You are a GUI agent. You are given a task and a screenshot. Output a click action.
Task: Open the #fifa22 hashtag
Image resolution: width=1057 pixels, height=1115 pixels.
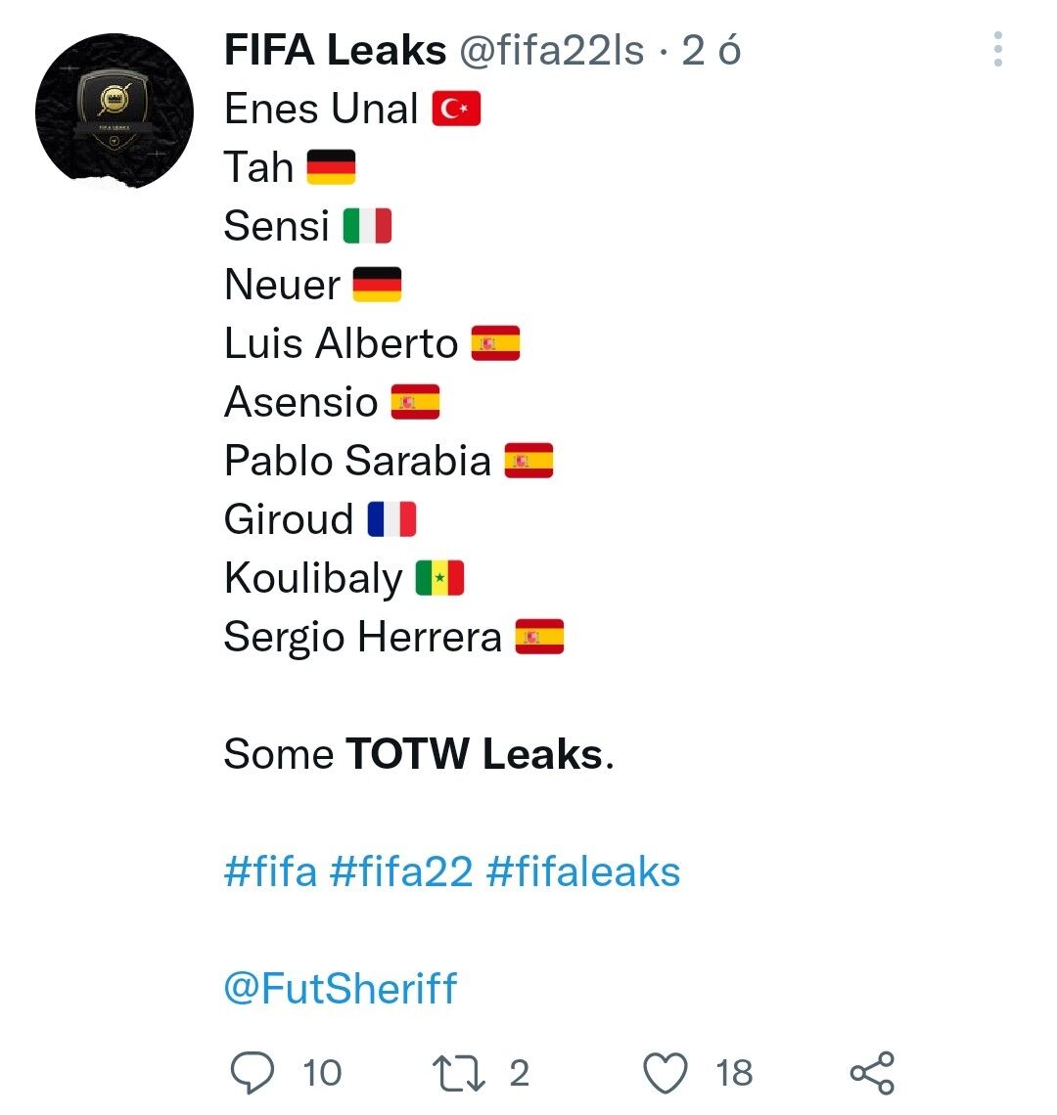(x=401, y=870)
